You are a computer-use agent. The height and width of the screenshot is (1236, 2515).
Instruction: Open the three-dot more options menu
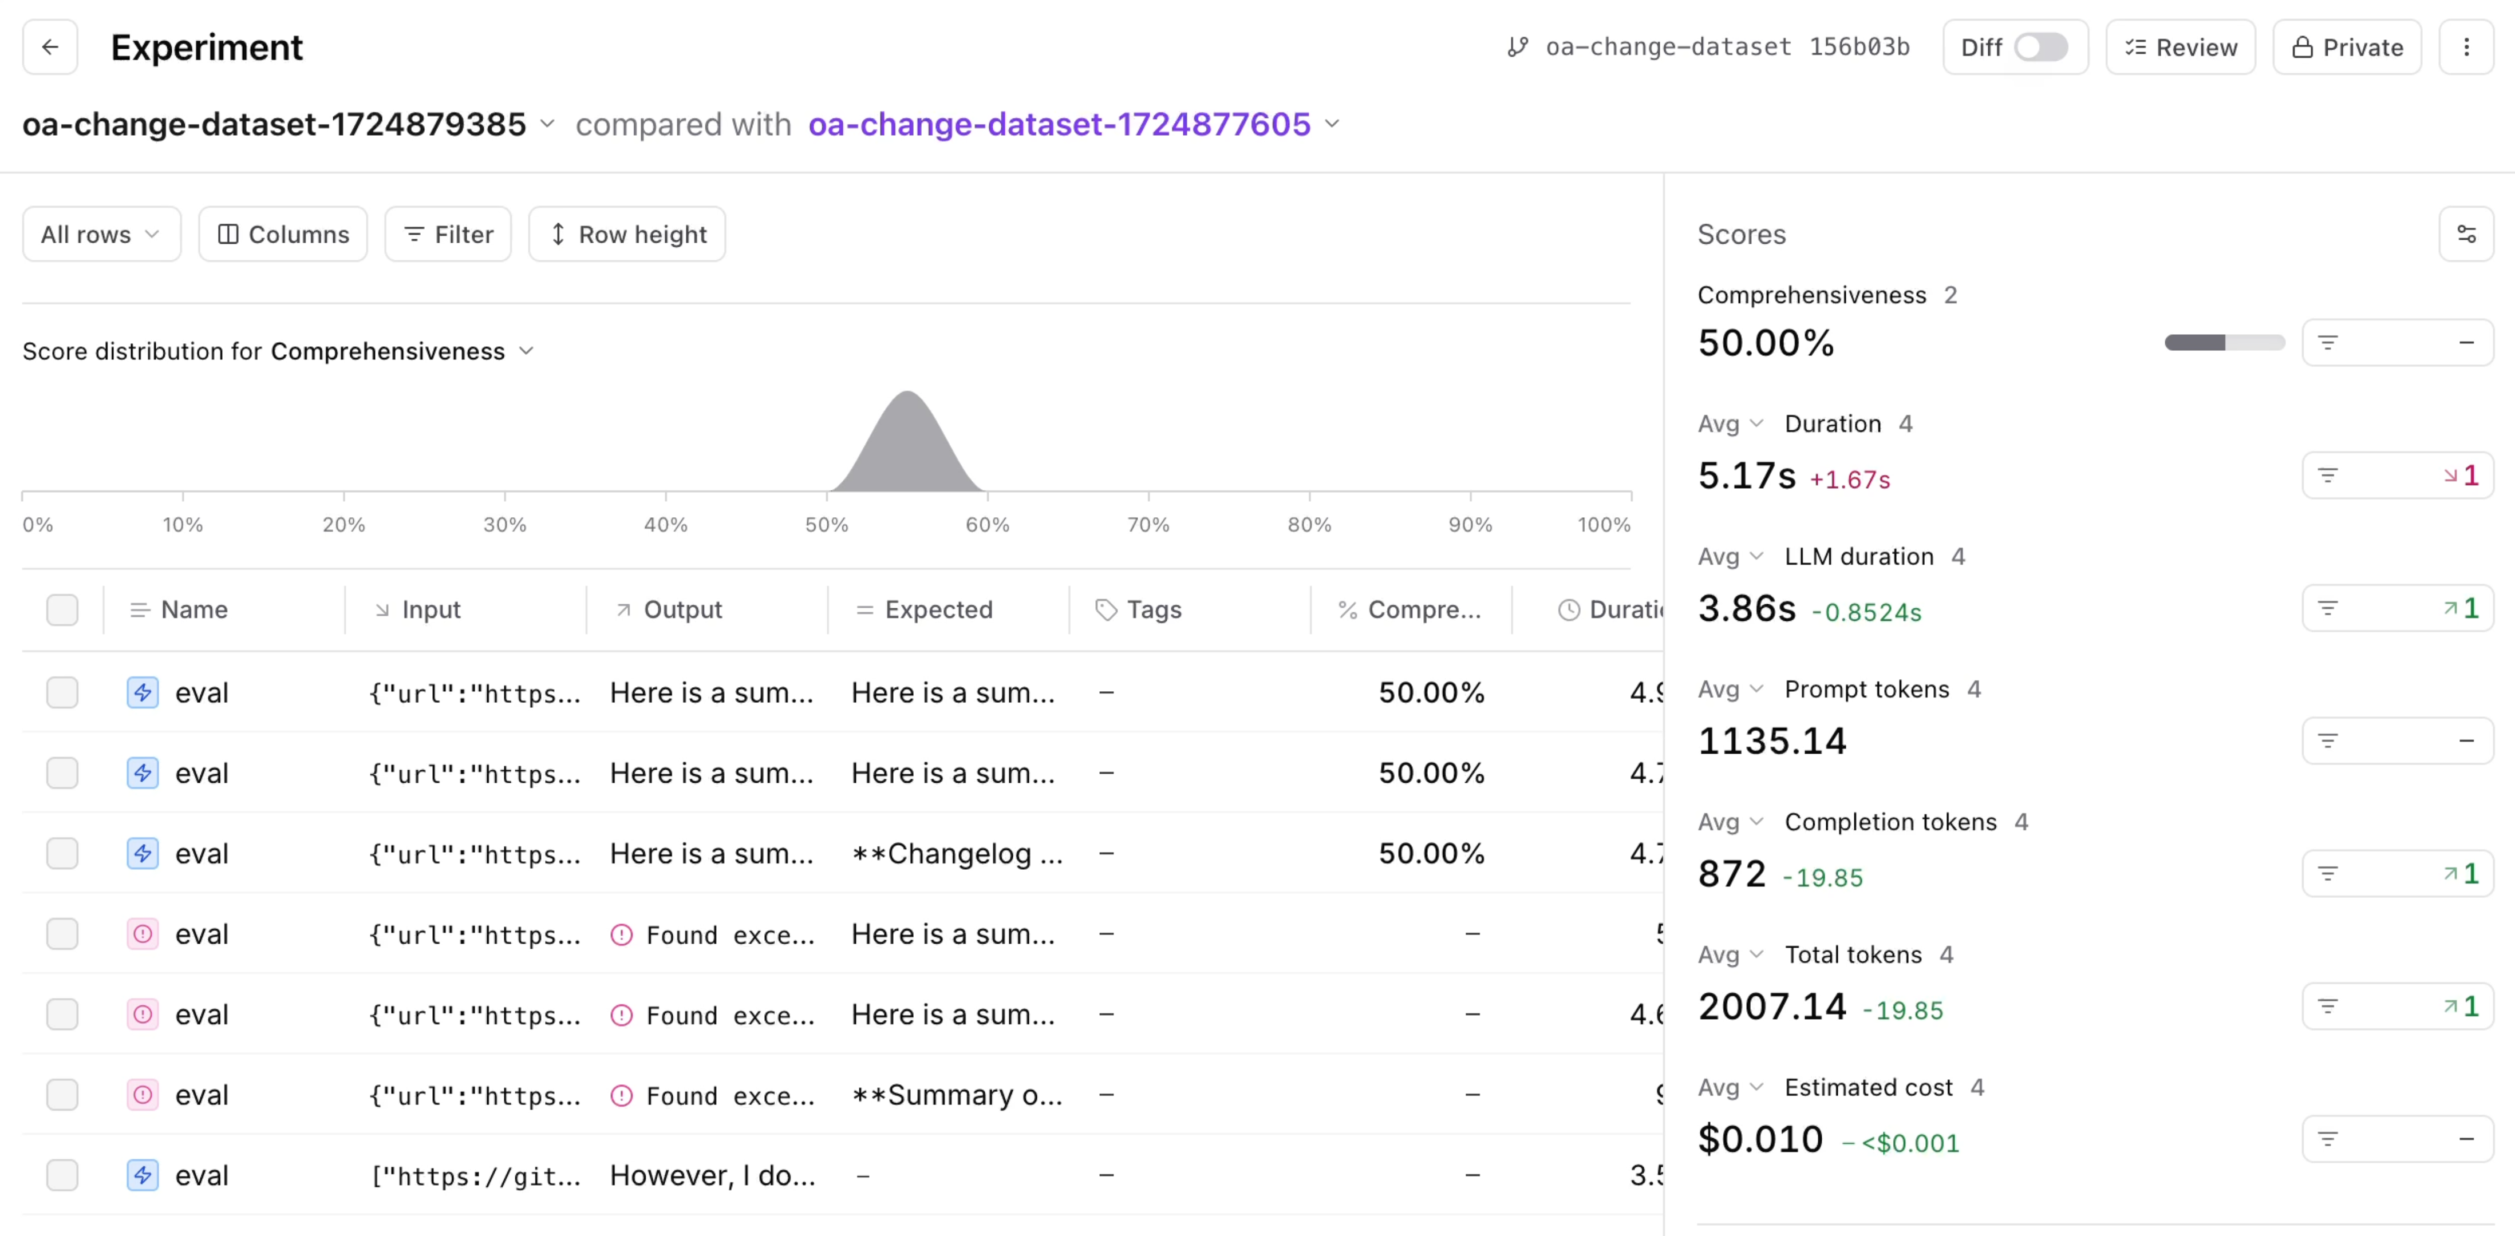click(2465, 47)
